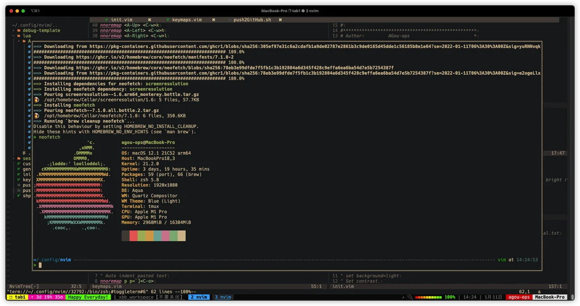Click the 'Memory: 2968MiB / 16384MiB' line
The width and height of the screenshot is (580, 306).
156,223
